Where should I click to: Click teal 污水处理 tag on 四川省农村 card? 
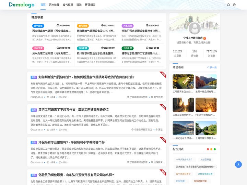[83, 48]
